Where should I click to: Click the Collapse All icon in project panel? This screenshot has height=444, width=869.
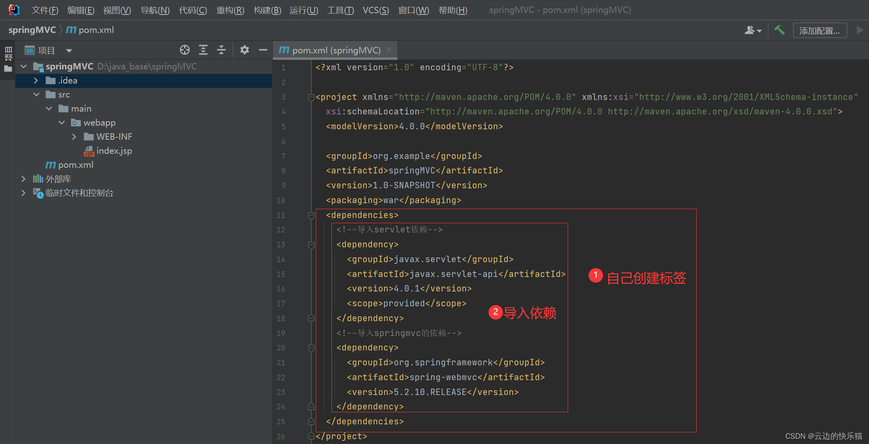tap(221, 50)
